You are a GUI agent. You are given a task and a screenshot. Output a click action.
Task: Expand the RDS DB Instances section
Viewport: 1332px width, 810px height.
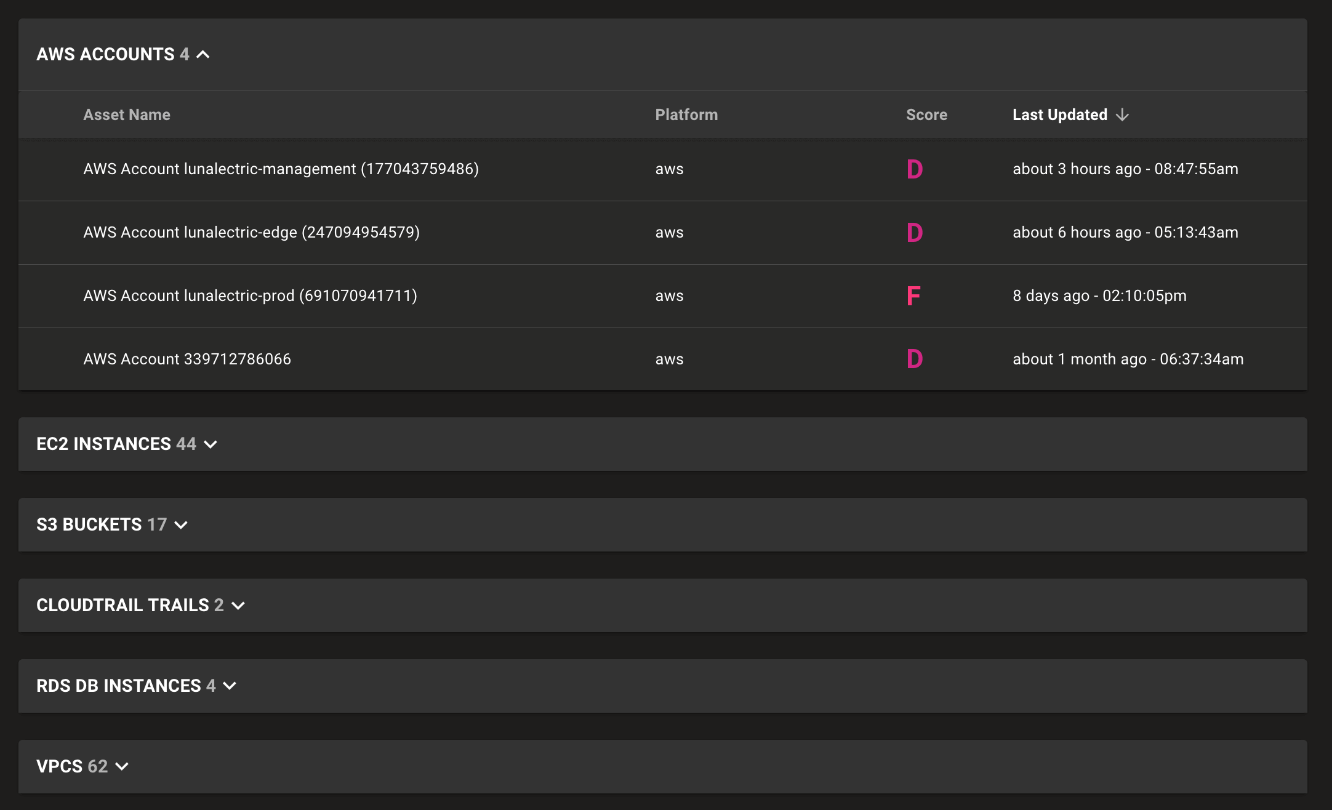(230, 686)
